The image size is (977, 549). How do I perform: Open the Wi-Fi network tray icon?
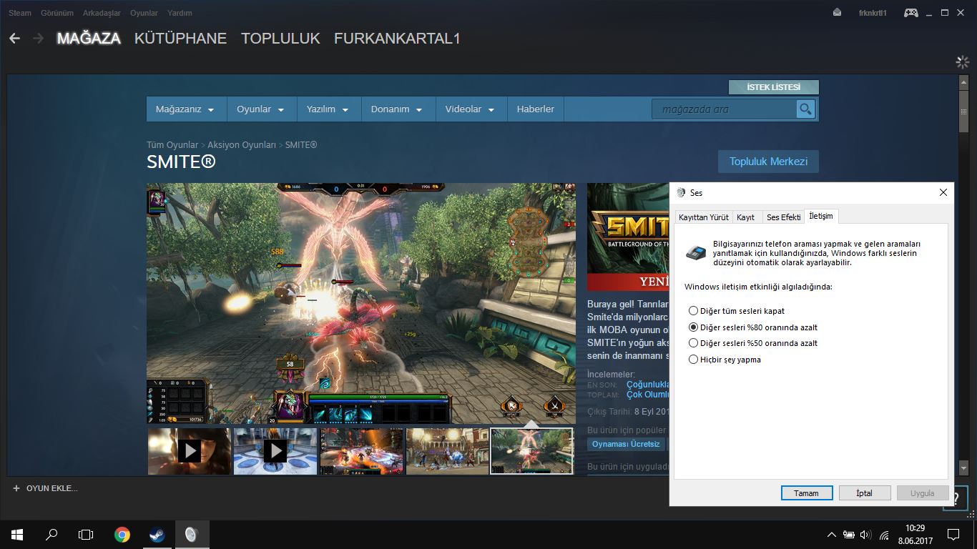point(885,535)
